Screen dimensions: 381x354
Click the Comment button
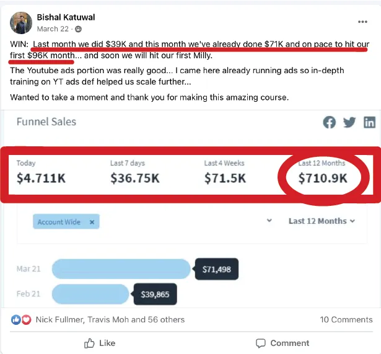(282, 343)
